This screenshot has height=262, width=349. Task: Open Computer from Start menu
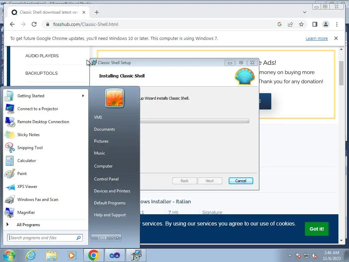(x=103, y=166)
